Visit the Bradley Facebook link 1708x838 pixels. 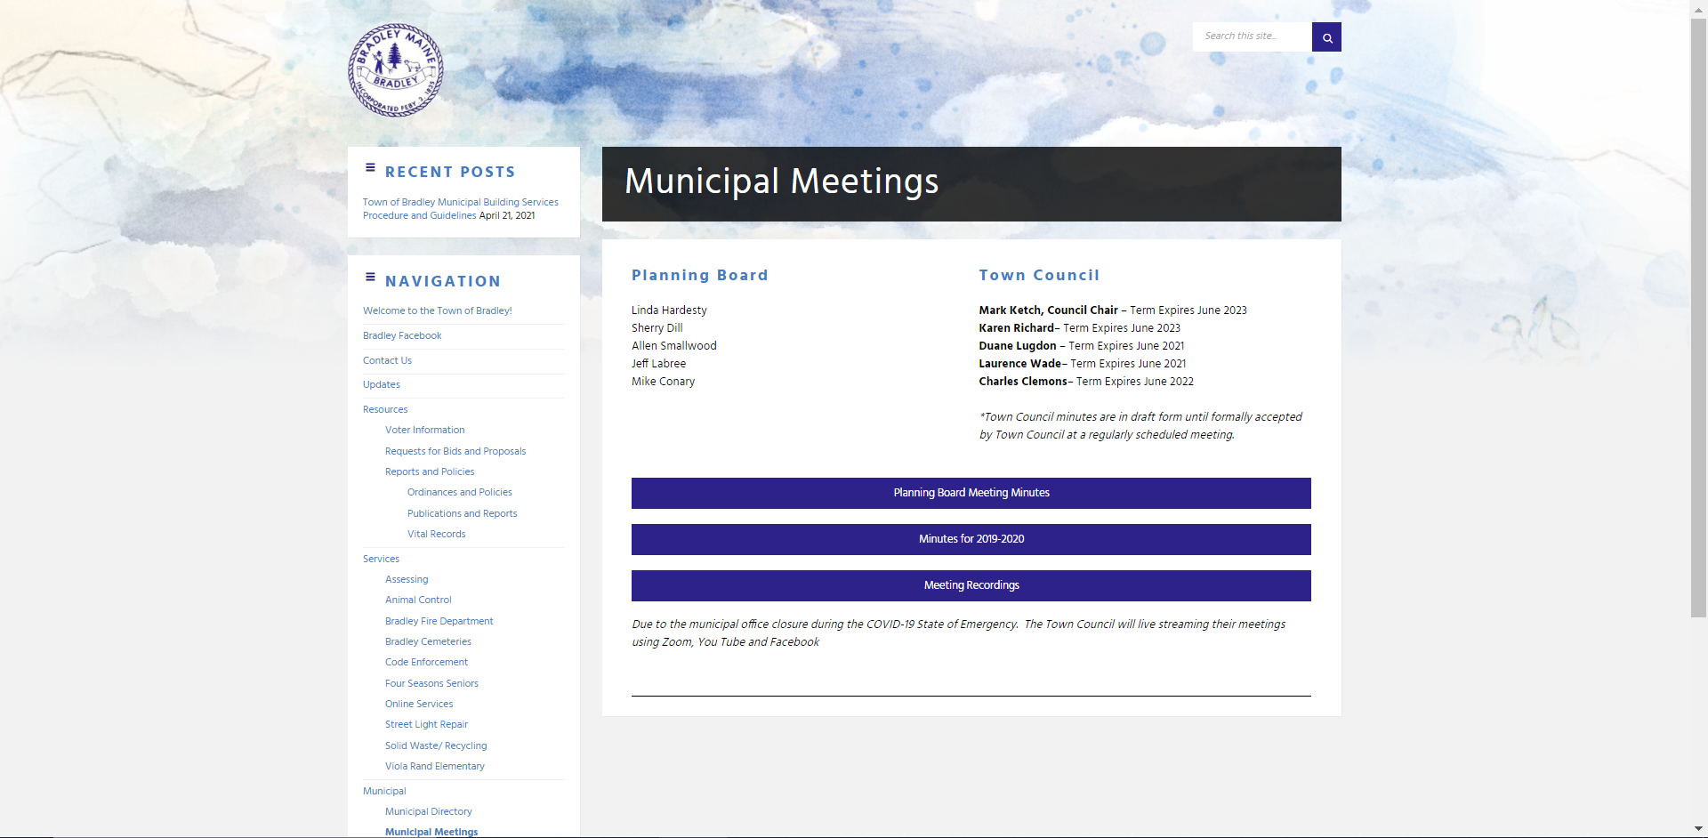[402, 335]
